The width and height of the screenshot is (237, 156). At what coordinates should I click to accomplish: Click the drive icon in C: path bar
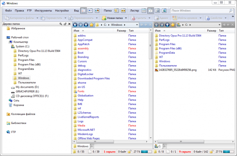click(x=179, y=25)
